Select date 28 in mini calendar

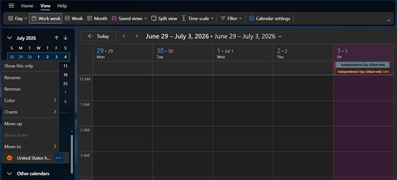tap(11, 57)
